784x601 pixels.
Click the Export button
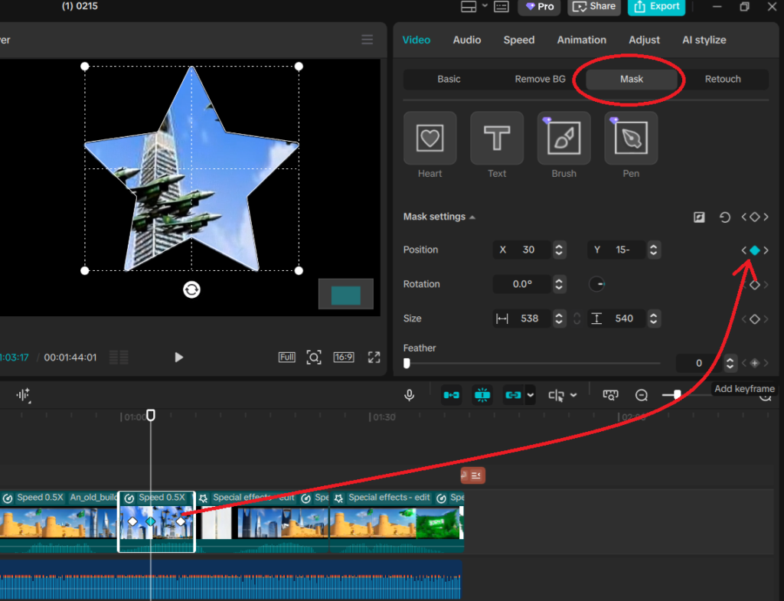pos(657,7)
